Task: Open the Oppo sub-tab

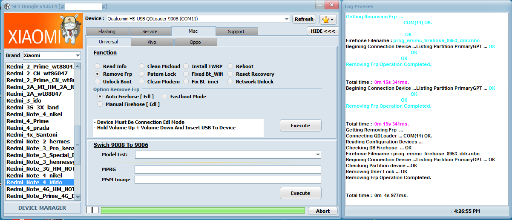Action: (x=196, y=42)
